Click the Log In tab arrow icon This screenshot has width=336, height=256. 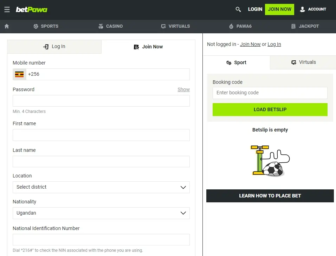click(x=46, y=47)
